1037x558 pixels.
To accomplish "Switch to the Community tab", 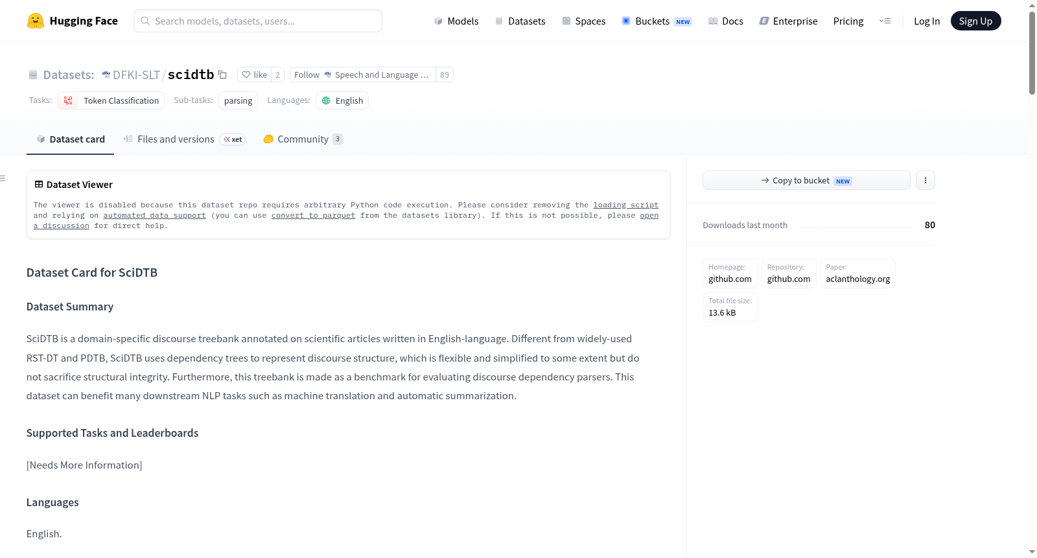I will click(303, 139).
